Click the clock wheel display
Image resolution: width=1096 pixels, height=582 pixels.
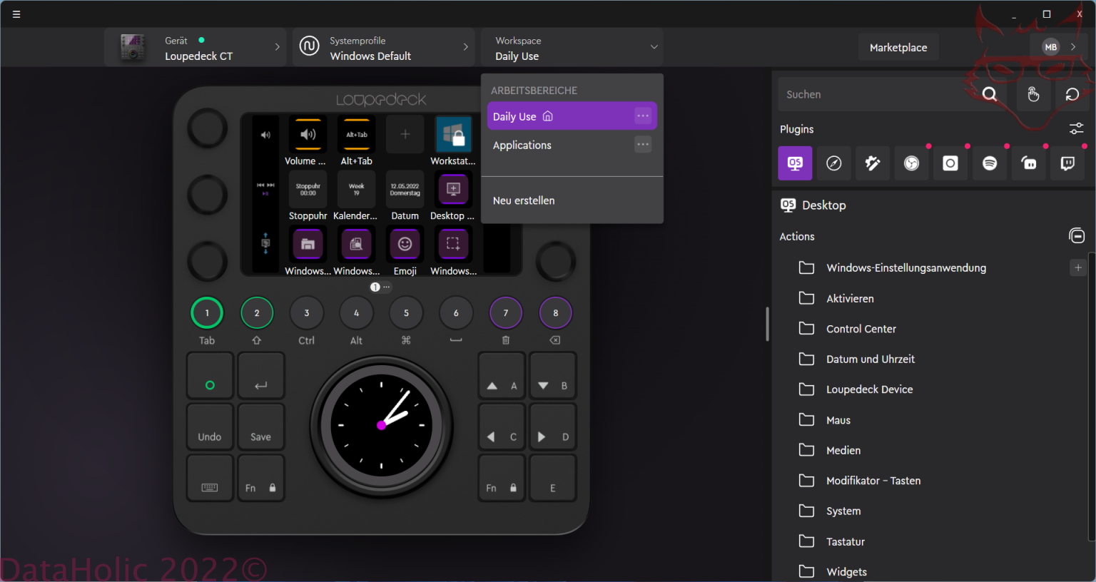381,426
